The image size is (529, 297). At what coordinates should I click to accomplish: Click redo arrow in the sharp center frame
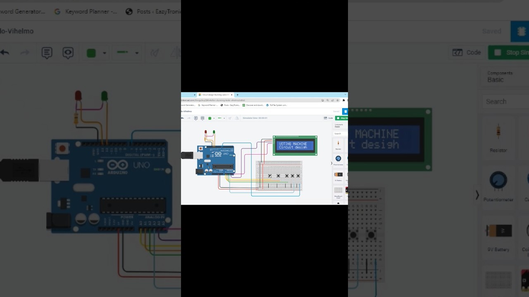click(x=189, y=118)
